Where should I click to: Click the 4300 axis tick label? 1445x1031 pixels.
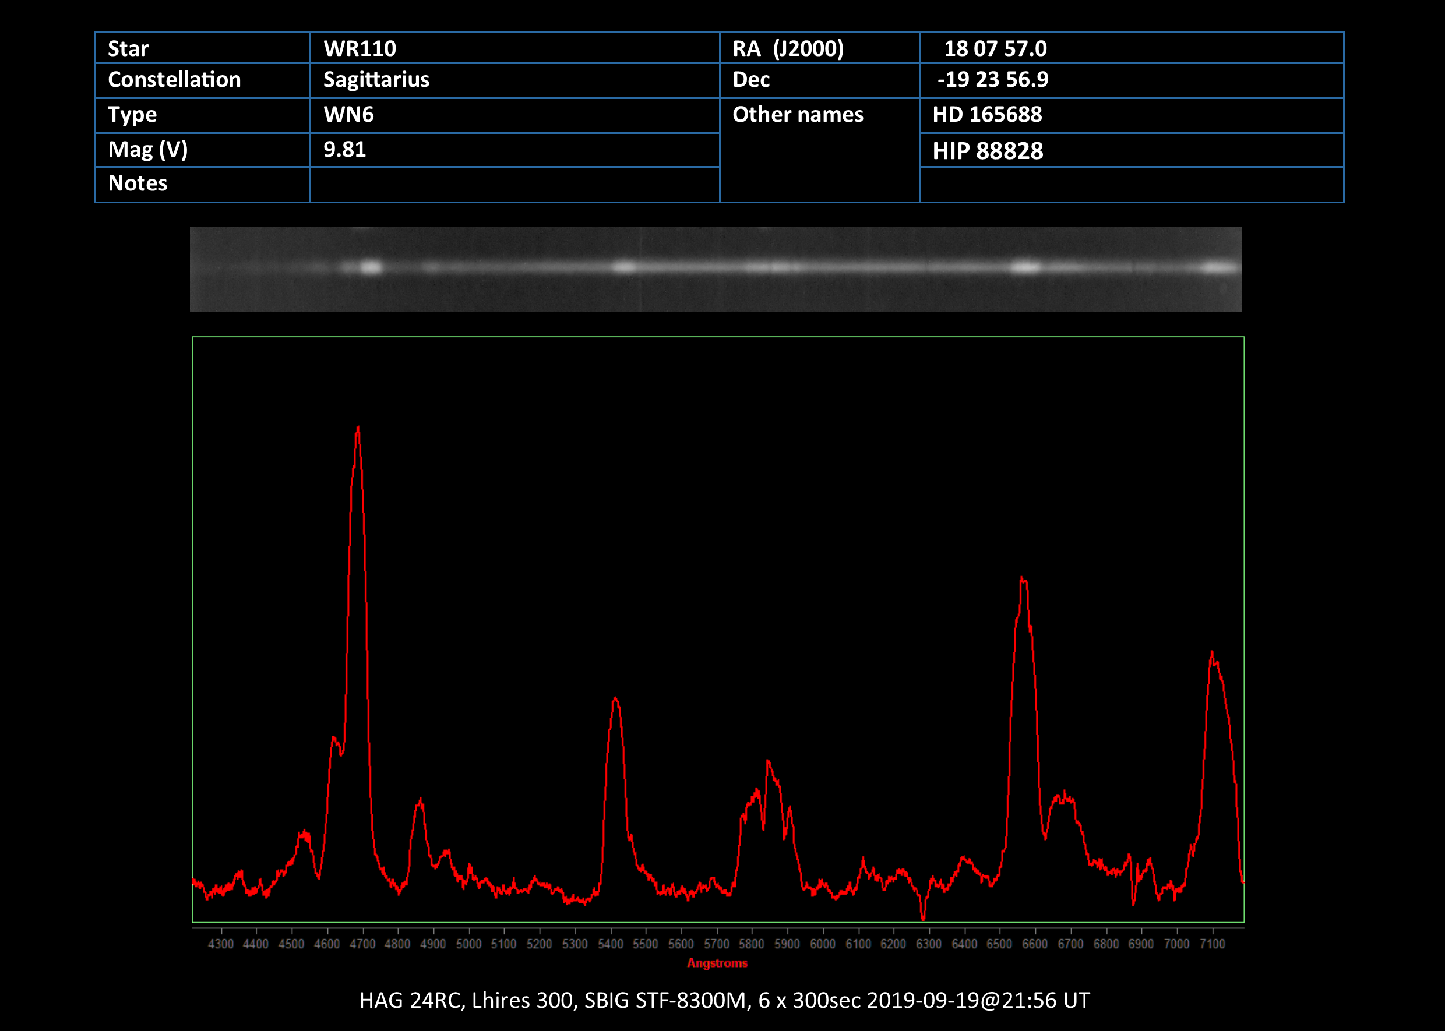tap(220, 944)
